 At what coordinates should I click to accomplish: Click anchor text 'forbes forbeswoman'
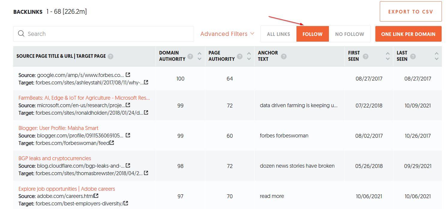[284, 136]
